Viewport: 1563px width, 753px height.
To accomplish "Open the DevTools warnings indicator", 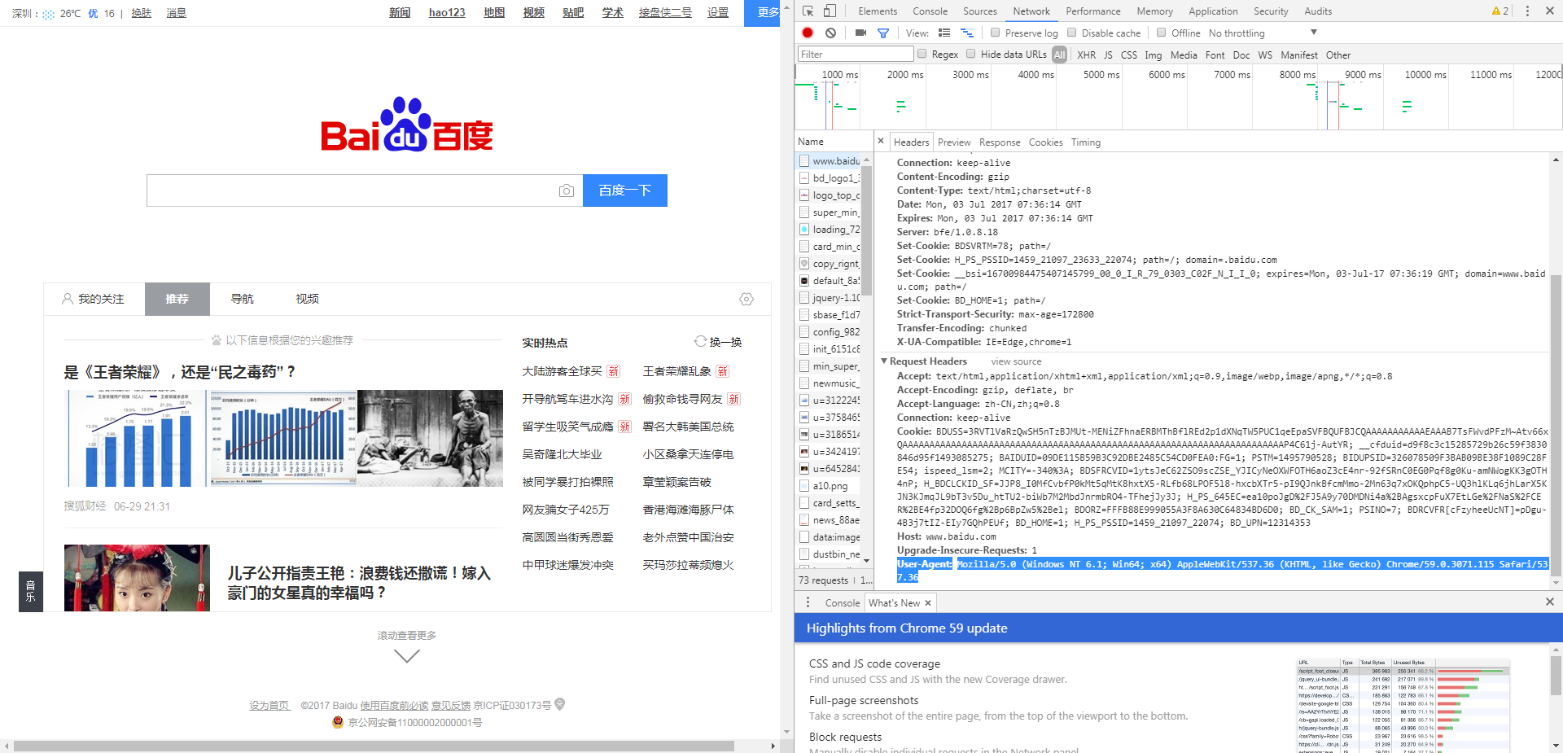I will [x=1500, y=11].
